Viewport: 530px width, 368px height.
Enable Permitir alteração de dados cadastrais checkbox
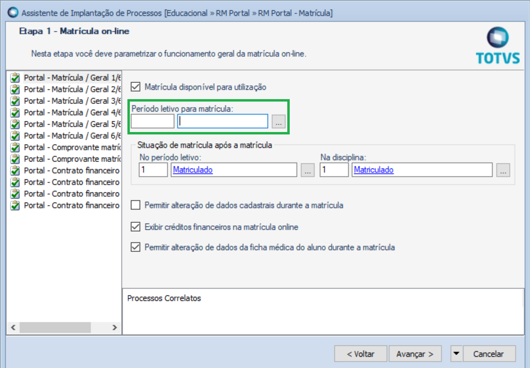(x=136, y=205)
